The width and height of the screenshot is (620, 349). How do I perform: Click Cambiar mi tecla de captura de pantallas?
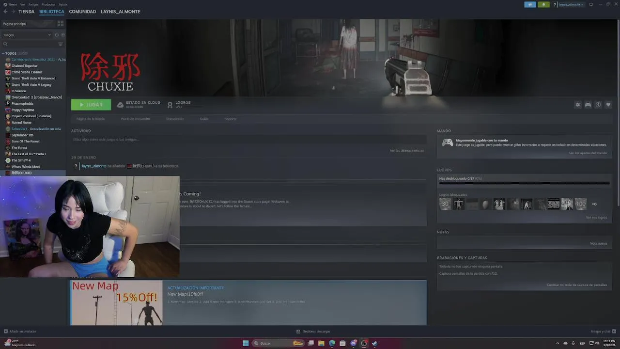click(577, 285)
